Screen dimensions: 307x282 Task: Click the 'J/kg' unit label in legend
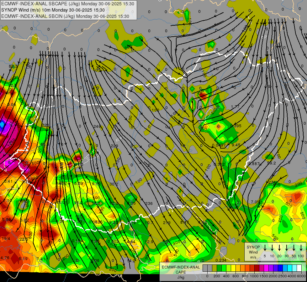(181, 277)
